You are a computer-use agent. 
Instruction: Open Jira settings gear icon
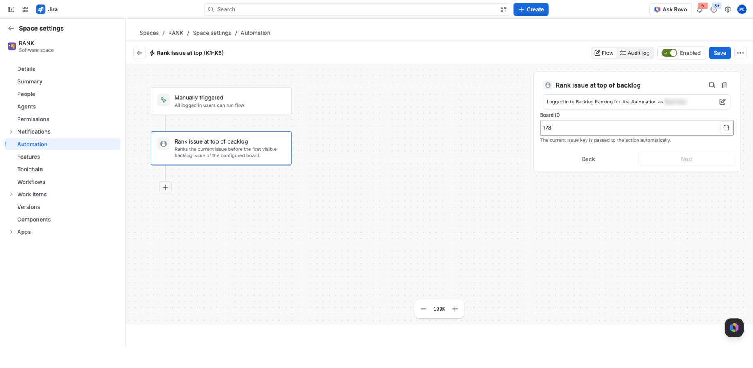point(728,9)
